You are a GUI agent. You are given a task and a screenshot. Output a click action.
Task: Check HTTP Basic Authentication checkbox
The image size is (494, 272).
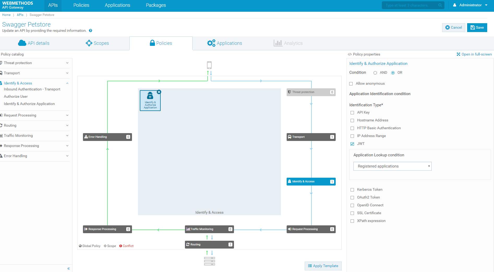[x=352, y=128]
